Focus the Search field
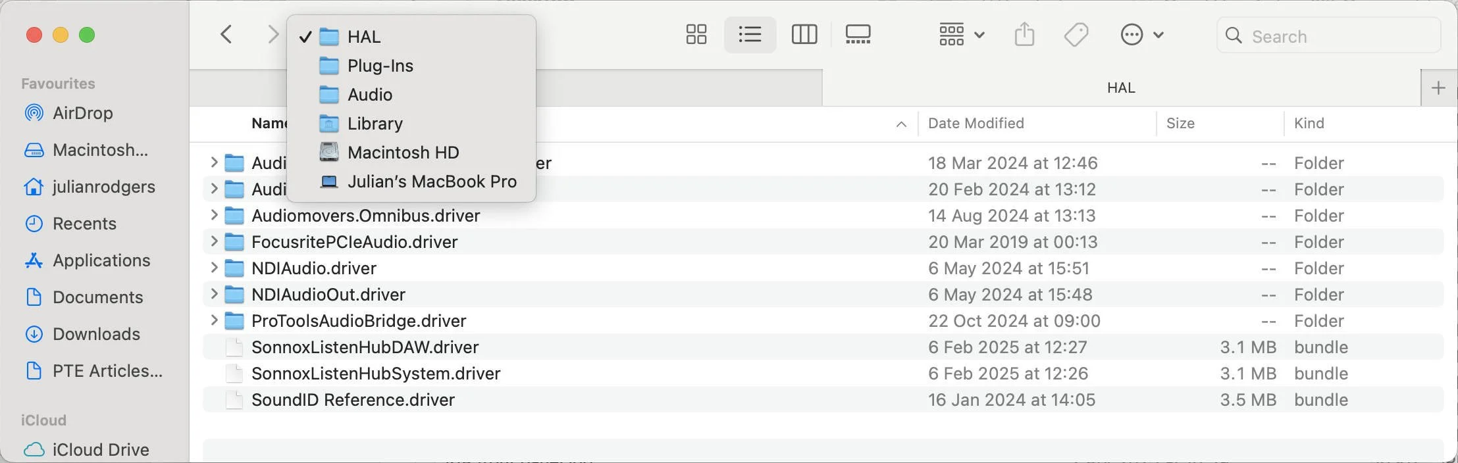The image size is (1458, 463). (1328, 36)
